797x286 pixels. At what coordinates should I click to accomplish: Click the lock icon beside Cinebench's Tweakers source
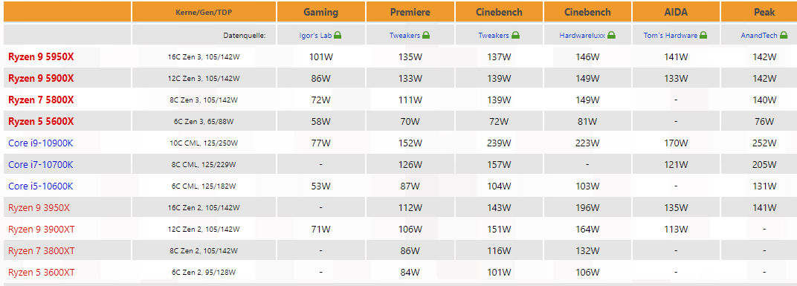pos(515,36)
